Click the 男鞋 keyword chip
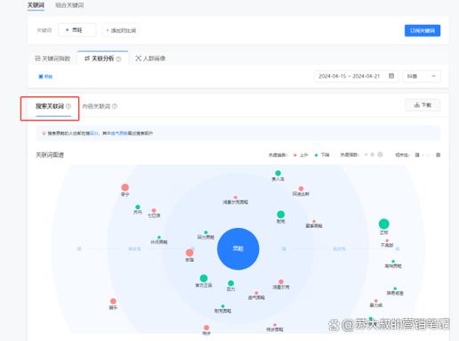This screenshot has height=341, width=459. tap(77, 30)
